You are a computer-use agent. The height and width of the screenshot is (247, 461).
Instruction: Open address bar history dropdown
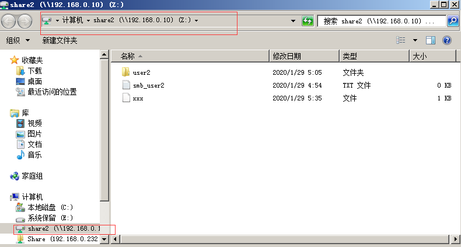[294, 21]
